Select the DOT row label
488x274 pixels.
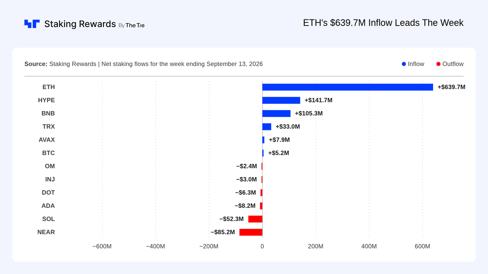(x=48, y=192)
